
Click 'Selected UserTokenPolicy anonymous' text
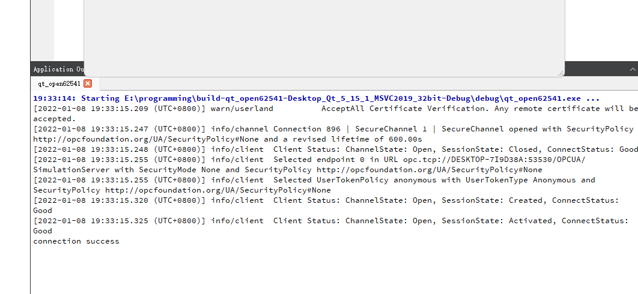(353, 180)
